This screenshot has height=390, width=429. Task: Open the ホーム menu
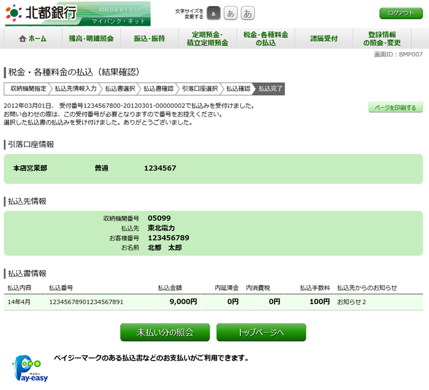(33, 39)
